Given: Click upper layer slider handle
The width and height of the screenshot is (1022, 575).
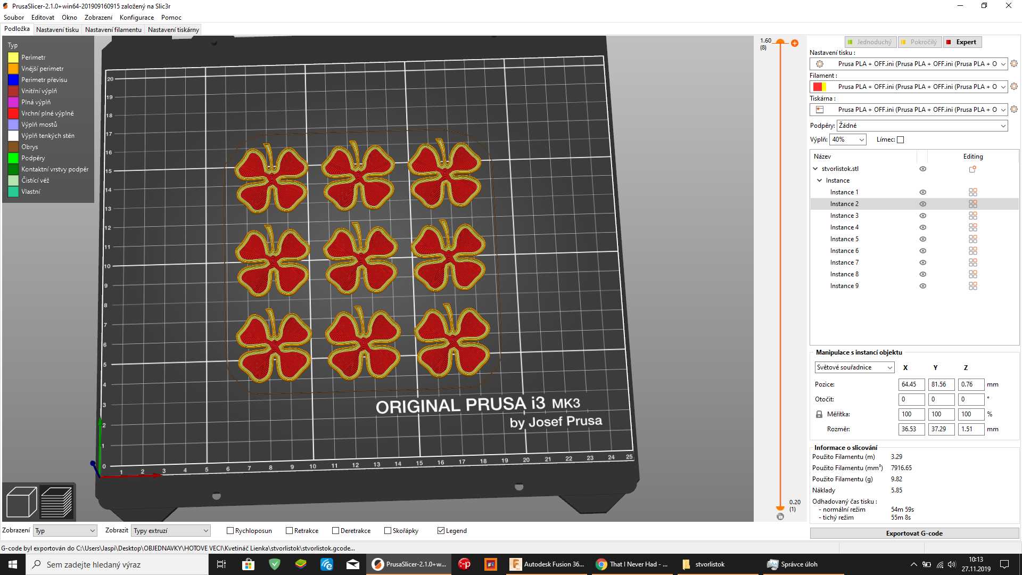Looking at the screenshot, I should tap(780, 42).
